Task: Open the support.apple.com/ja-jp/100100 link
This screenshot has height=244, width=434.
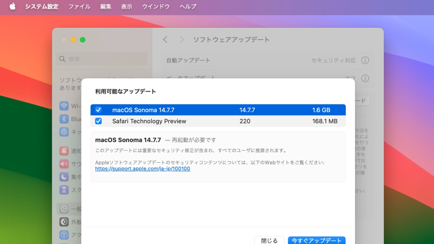Action: click(x=142, y=169)
